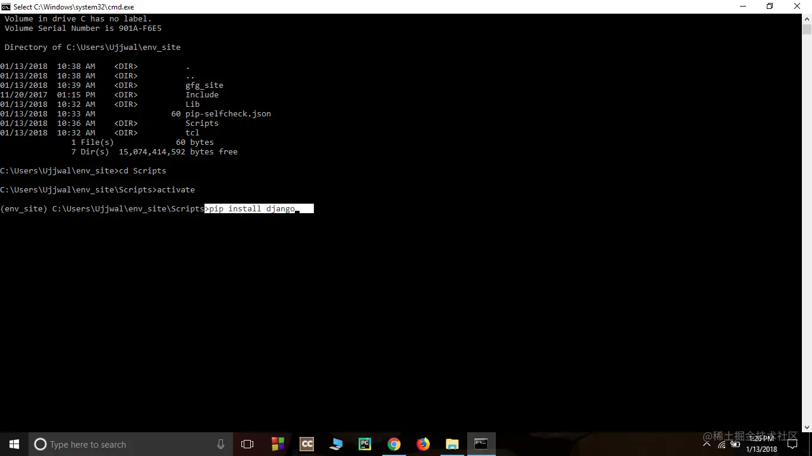Click the Command Prompt taskbar button

pyautogui.click(x=481, y=444)
